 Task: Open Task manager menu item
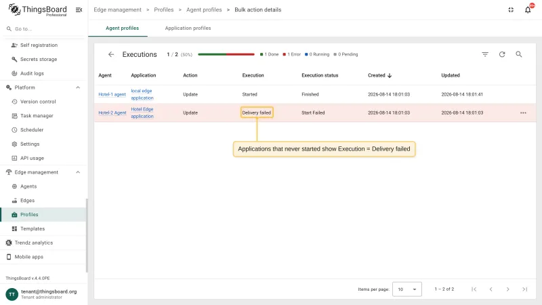43,116
